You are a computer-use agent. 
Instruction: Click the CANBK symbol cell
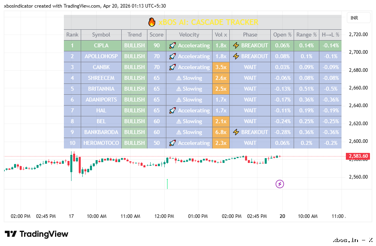(x=101, y=67)
